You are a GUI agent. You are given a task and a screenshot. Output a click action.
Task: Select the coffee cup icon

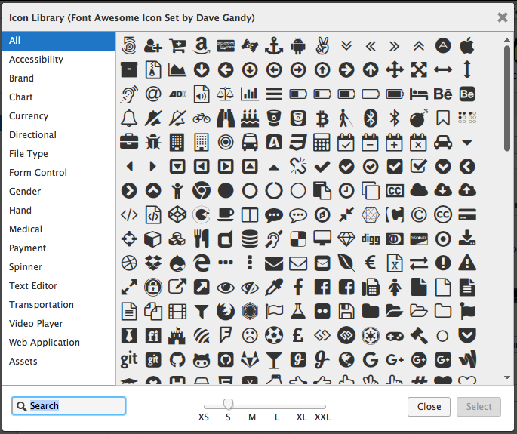click(226, 214)
